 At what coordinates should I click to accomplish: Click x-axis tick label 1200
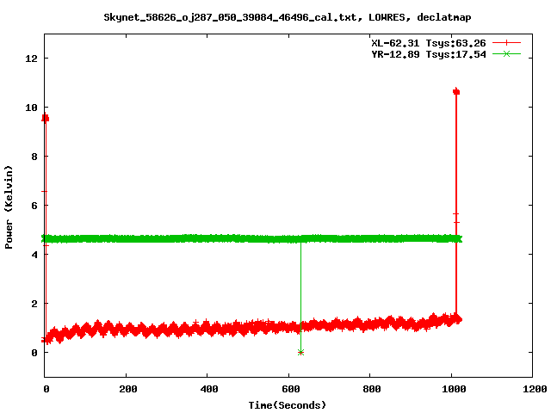point(535,389)
